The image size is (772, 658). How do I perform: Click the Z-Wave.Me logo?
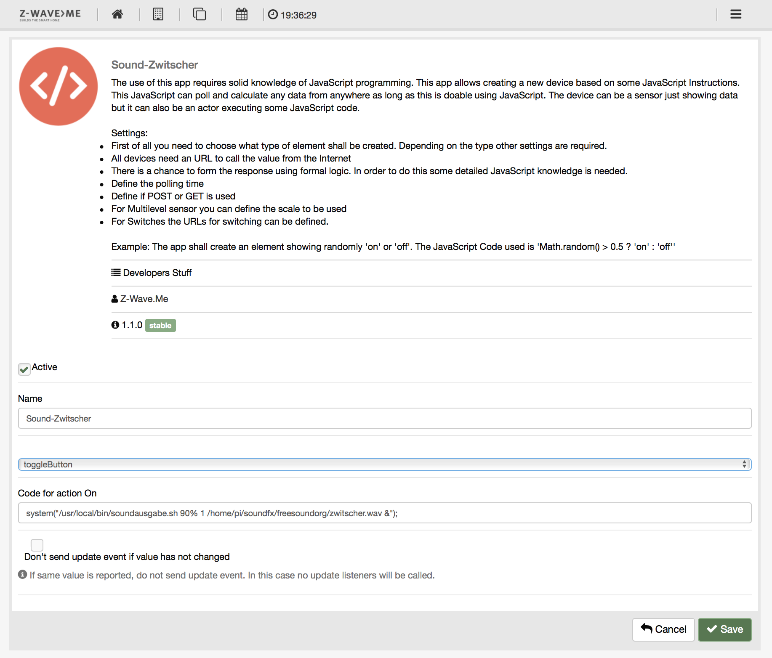point(50,15)
